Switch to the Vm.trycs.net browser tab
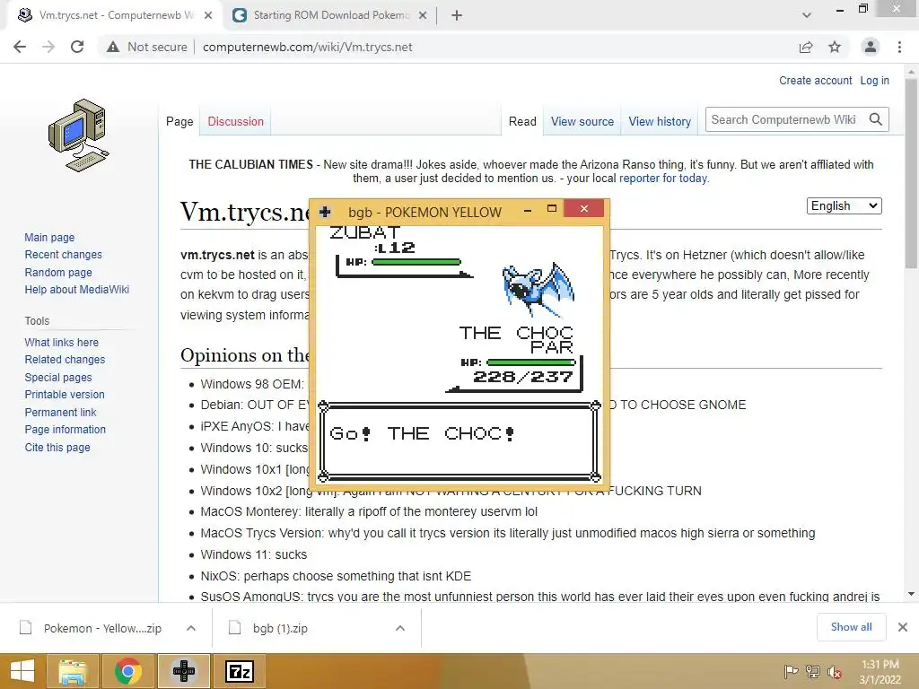The height and width of the screenshot is (689, 919). tap(111, 15)
